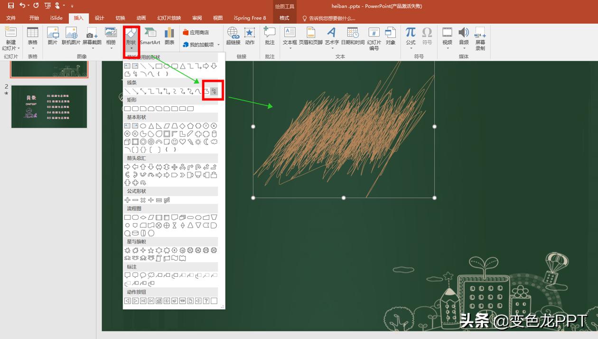Select the moon shape in basic shapes
Viewport: 598px width, 339px height.
(x=206, y=141)
